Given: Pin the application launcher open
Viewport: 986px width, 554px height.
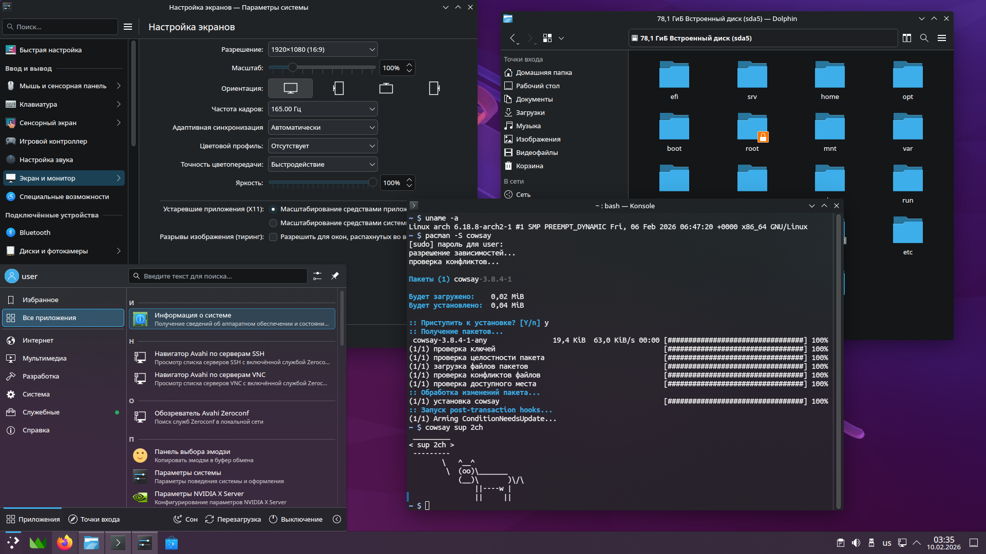Looking at the screenshot, I should 335,276.
